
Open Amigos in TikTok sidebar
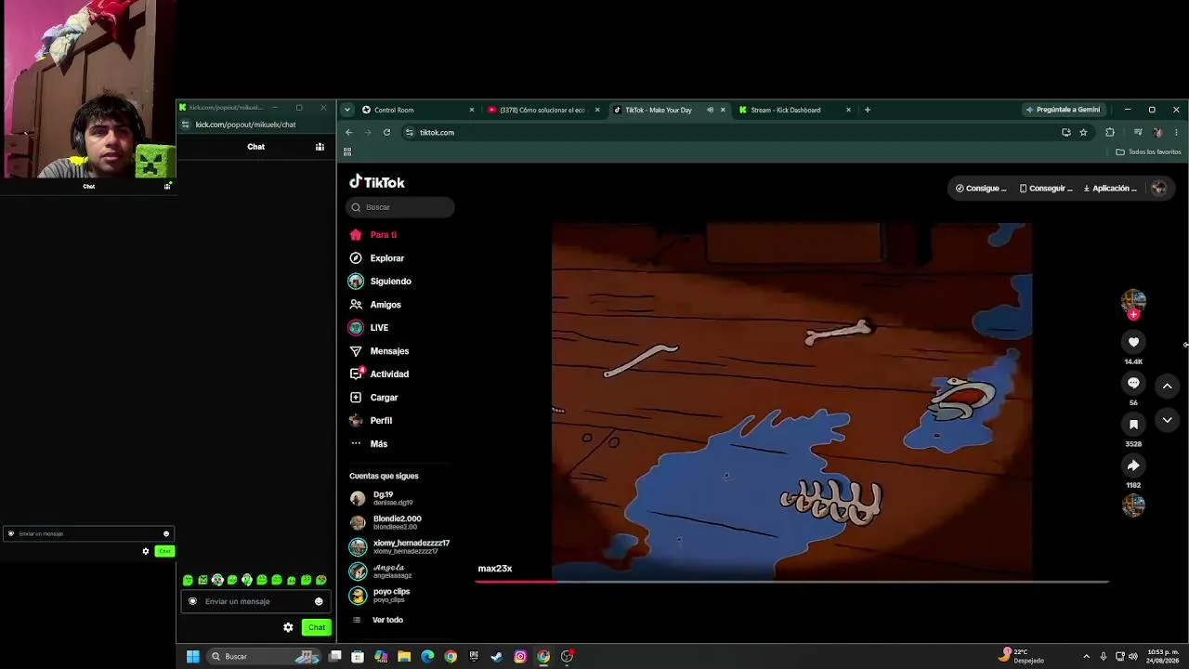tap(375, 305)
